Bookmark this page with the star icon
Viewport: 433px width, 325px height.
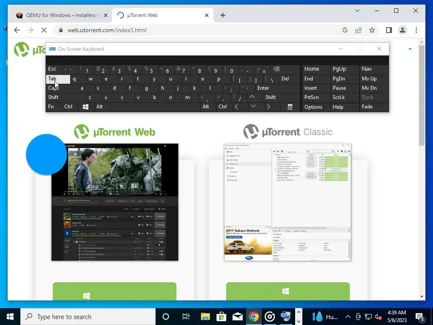point(372,30)
